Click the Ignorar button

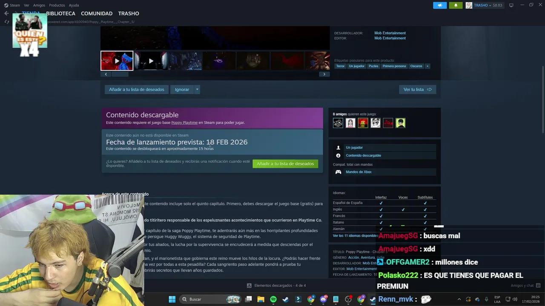click(x=182, y=90)
